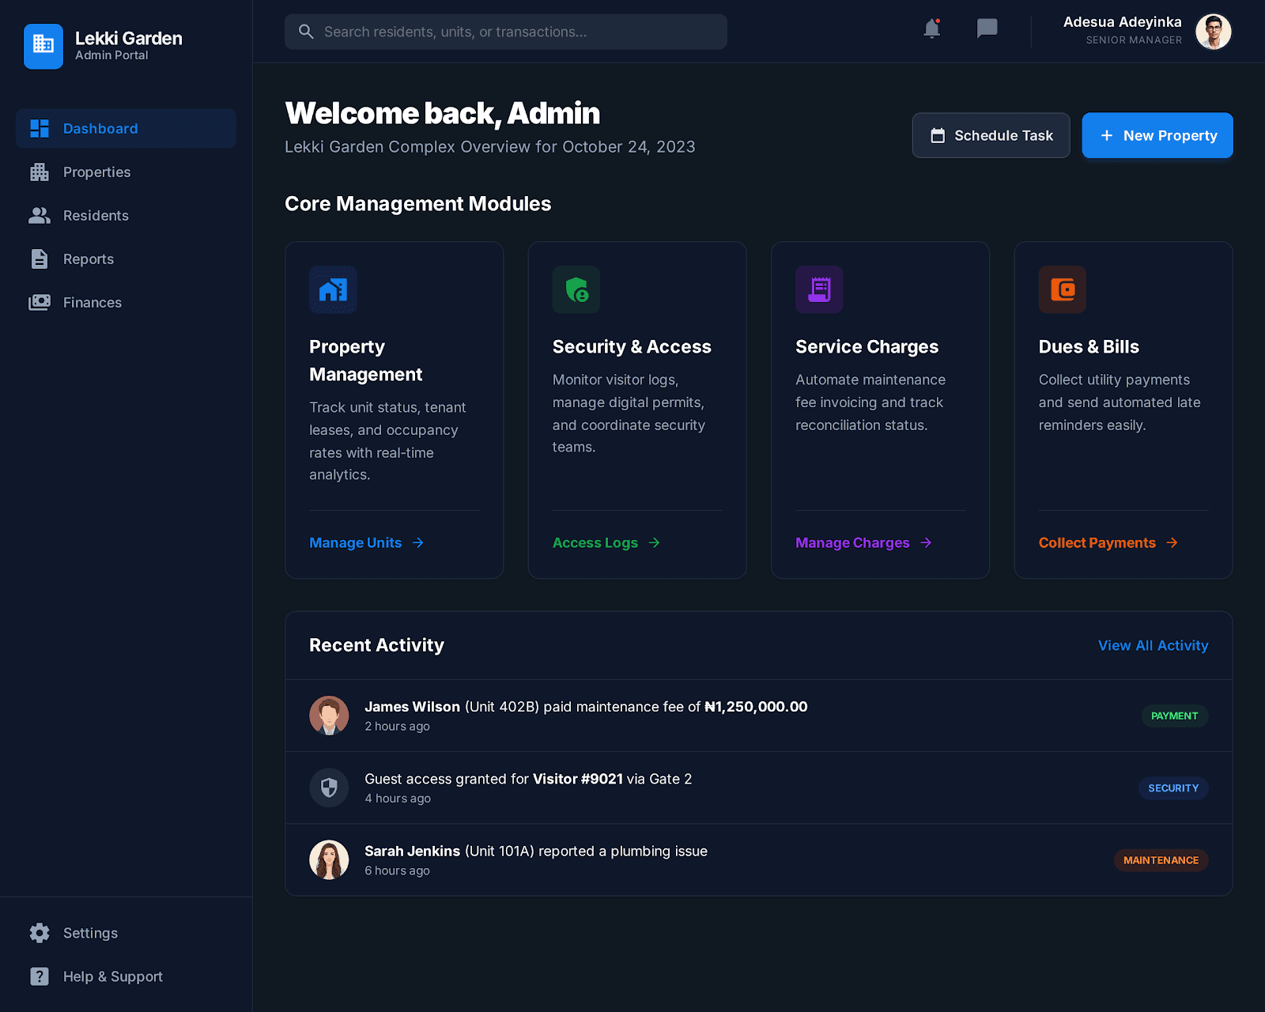
Task: Open the Properties sidebar menu item
Action: point(96,172)
